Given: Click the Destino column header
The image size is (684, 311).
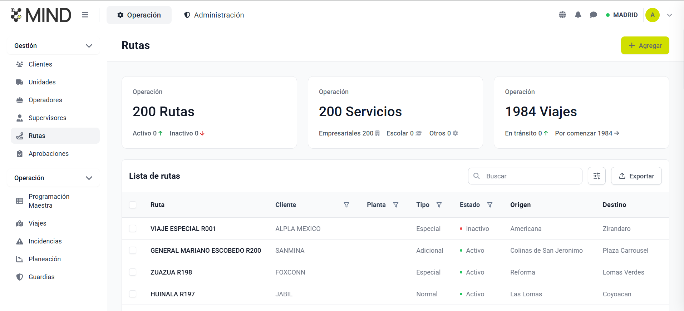Looking at the screenshot, I should coord(614,205).
